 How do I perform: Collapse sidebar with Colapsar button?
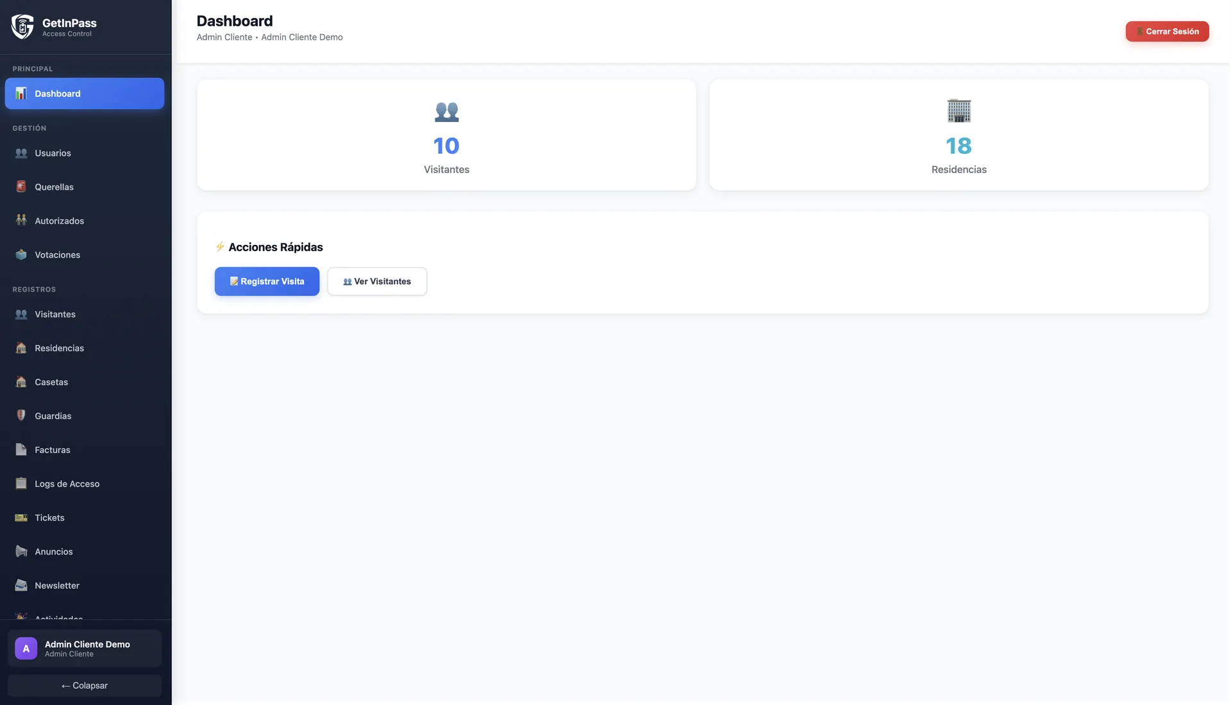pos(85,686)
